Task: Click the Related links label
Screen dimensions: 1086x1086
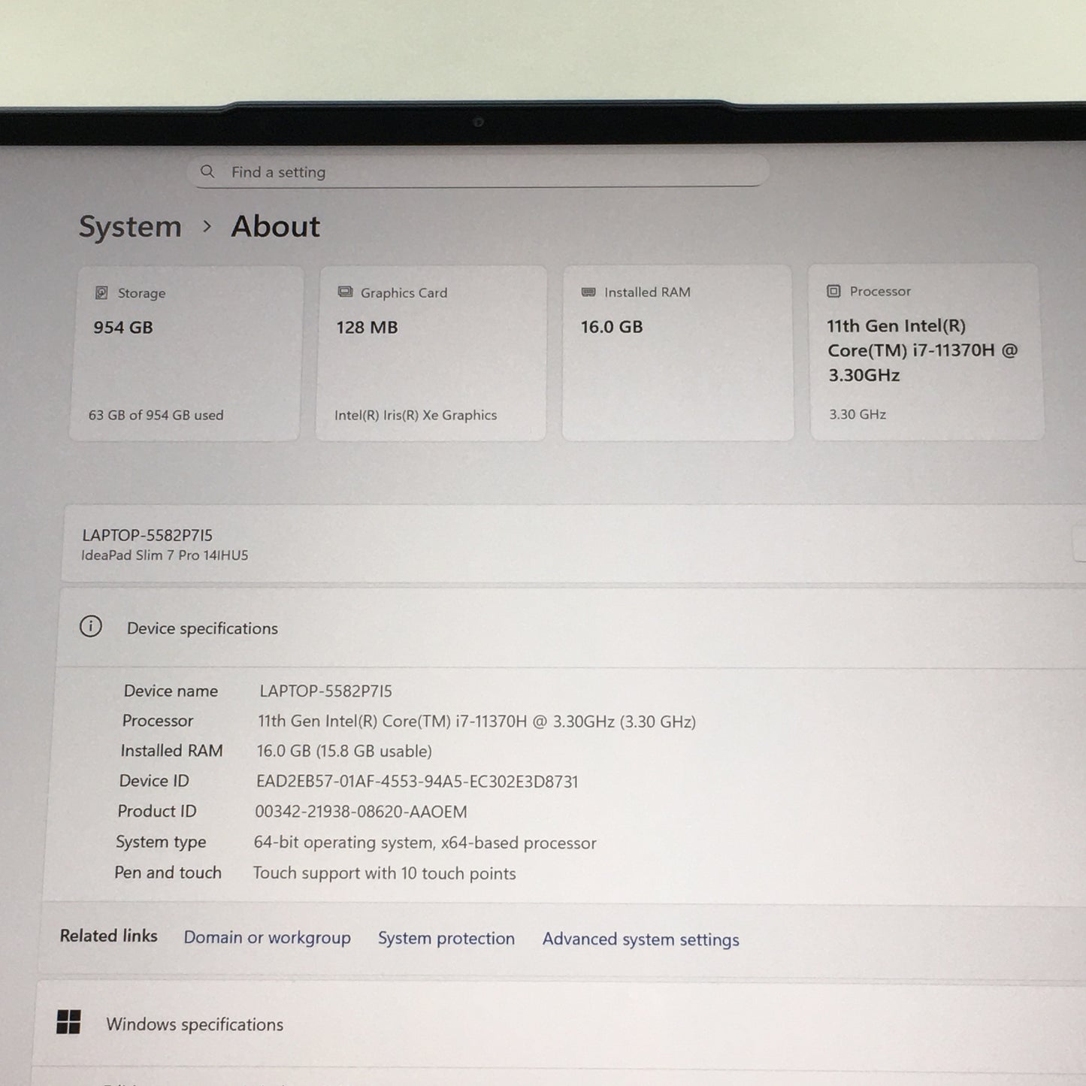Action: click(108, 936)
